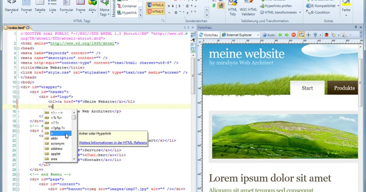
Task: Insert a Hyperlink tag from frequently used list
Action: point(127,13)
